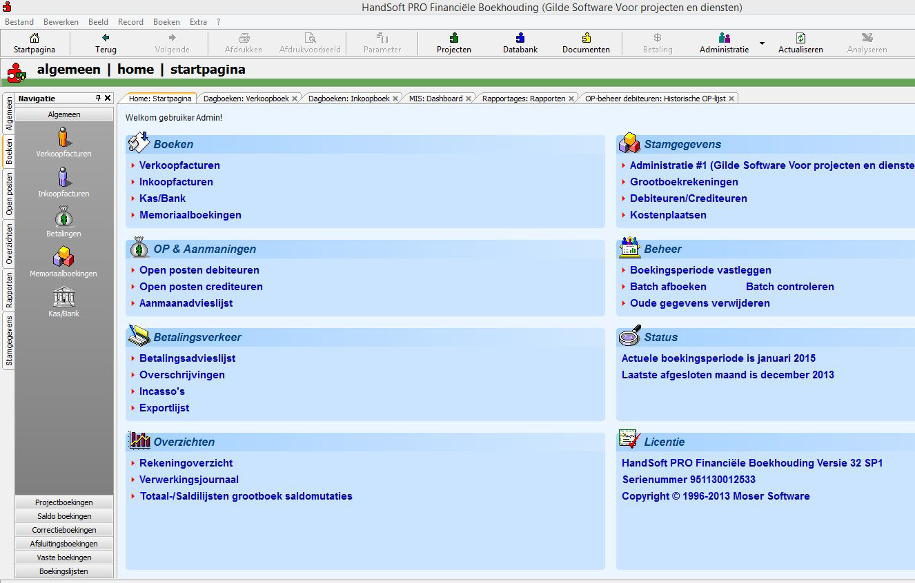The width and height of the screenshot is (915, 583).
Task: Select the Rapporten vertical tab
Action: [x=9, y=290]
